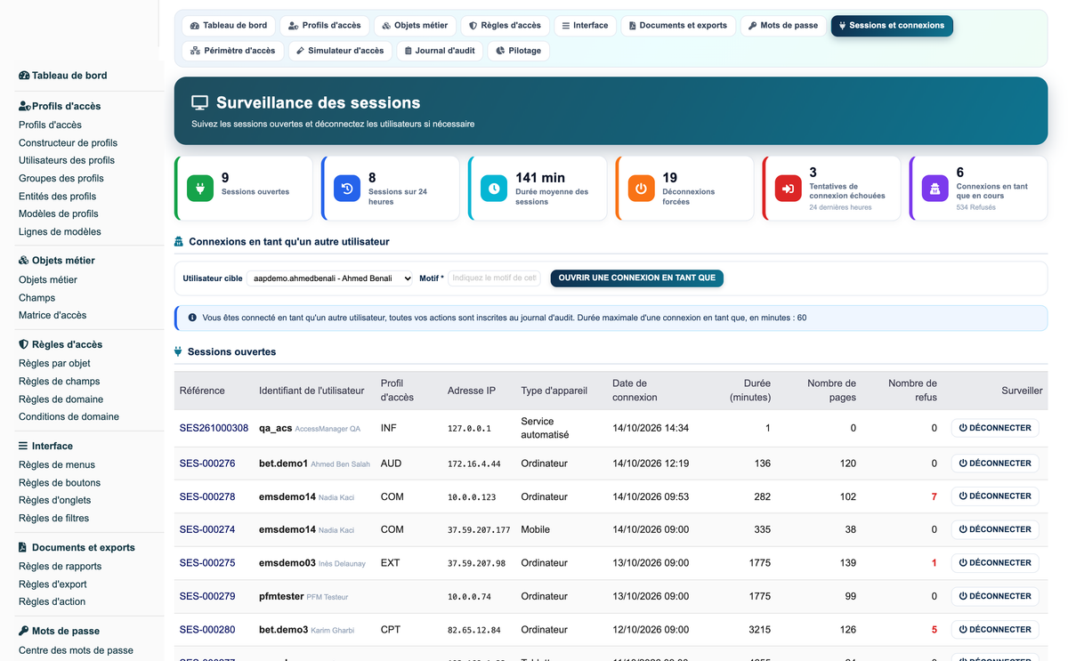Viewport: 1068px width, 661px height.
Task: Go to Règles de boutons in sidebar
Action: coord(60,482)
